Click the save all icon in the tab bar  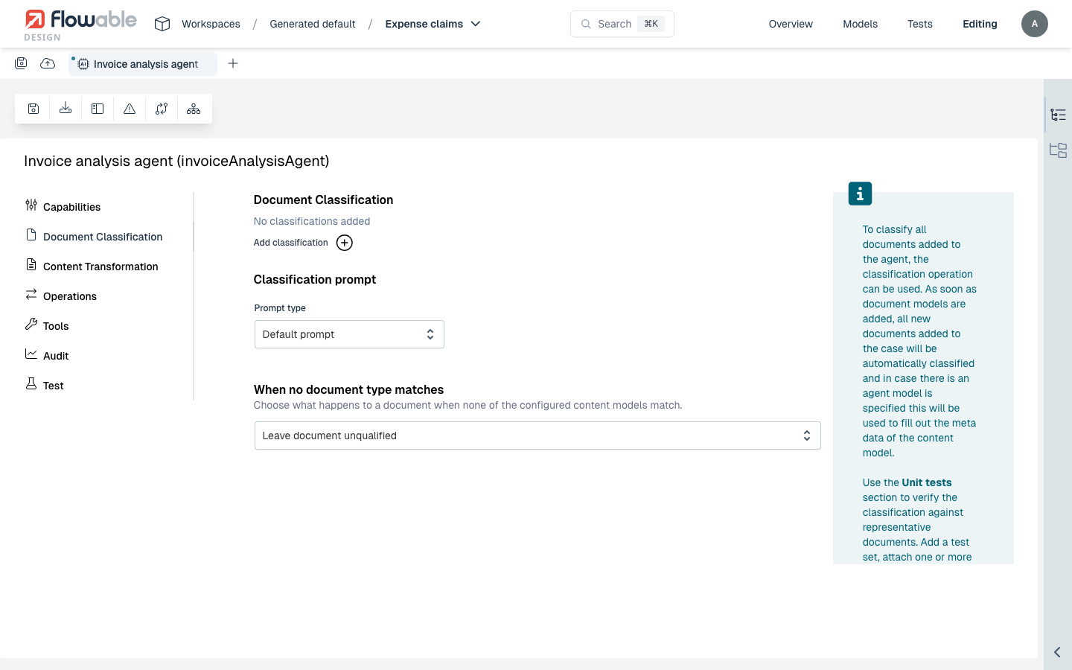tap(21, 63)
